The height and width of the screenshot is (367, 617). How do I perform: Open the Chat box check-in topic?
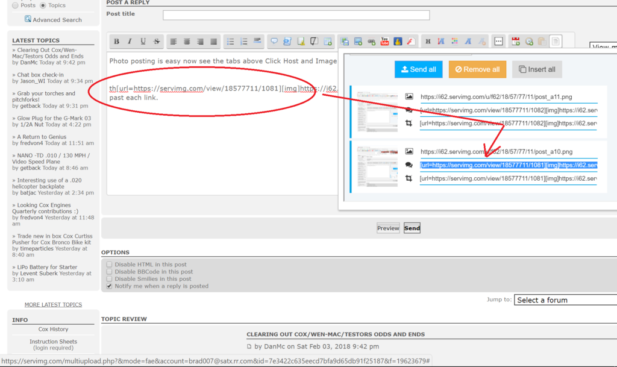click(40, 75)
